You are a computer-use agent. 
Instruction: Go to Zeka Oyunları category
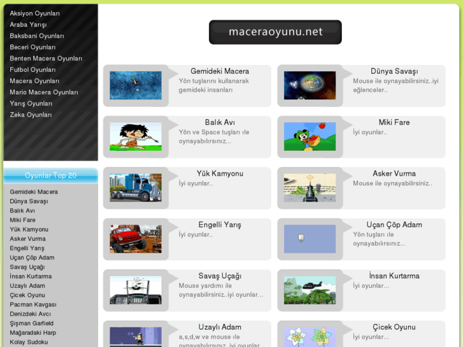pos(31,115)
